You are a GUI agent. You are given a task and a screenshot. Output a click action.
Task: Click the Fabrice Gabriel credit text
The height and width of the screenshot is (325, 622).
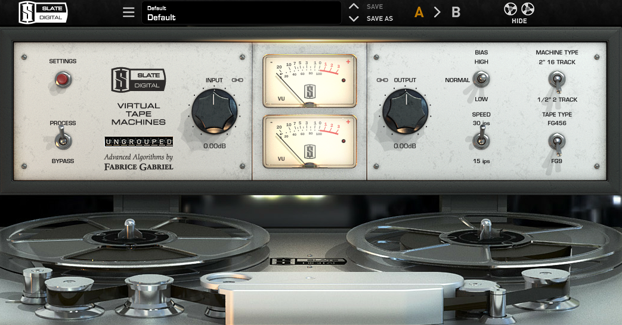(138, 167)
